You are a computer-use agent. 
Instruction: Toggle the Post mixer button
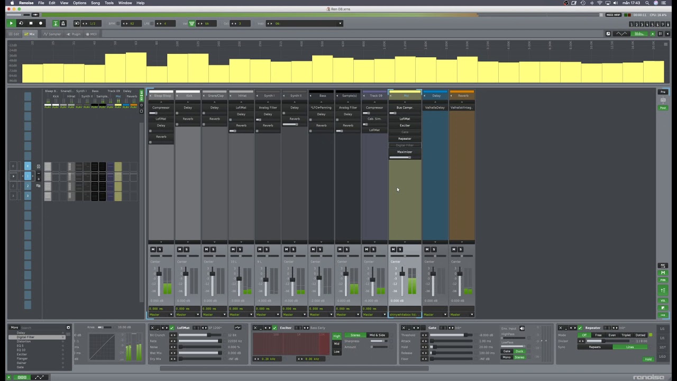(x=663, y=108)
